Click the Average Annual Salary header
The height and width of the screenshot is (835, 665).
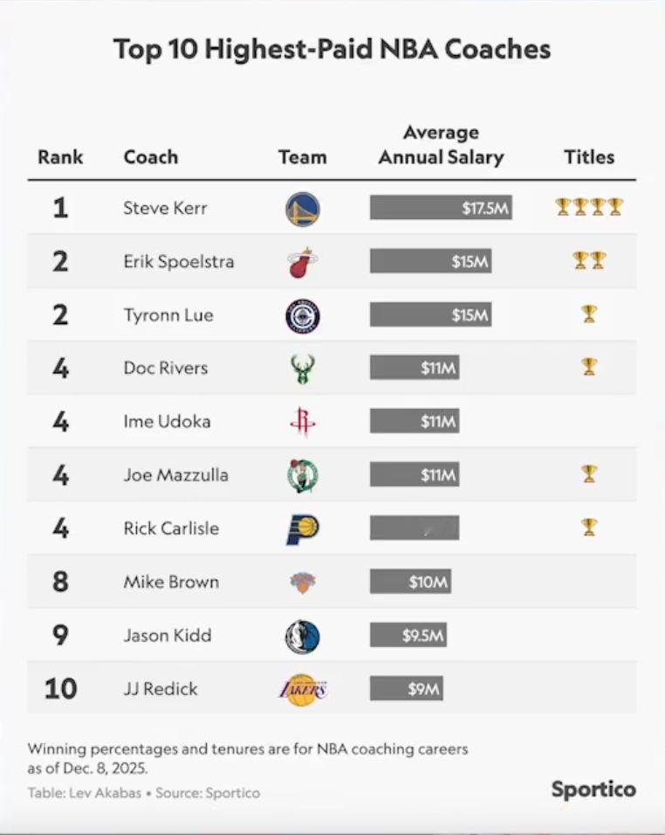point(441,145)
